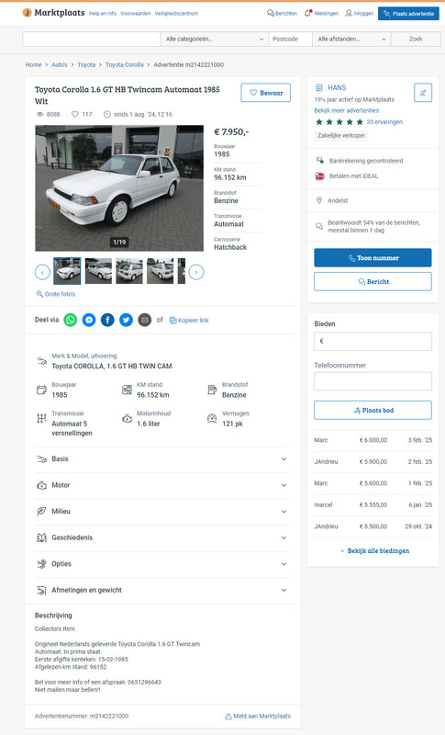Screen dimensions: 445x735
Task: Expand the Geschiedenis section
Action: [162, 537]
